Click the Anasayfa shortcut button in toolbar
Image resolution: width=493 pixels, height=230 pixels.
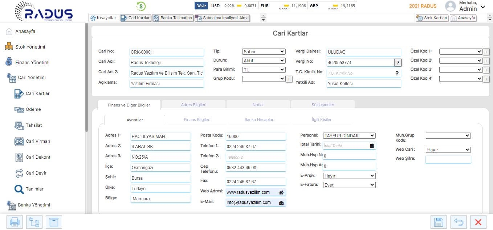(463, 18)
